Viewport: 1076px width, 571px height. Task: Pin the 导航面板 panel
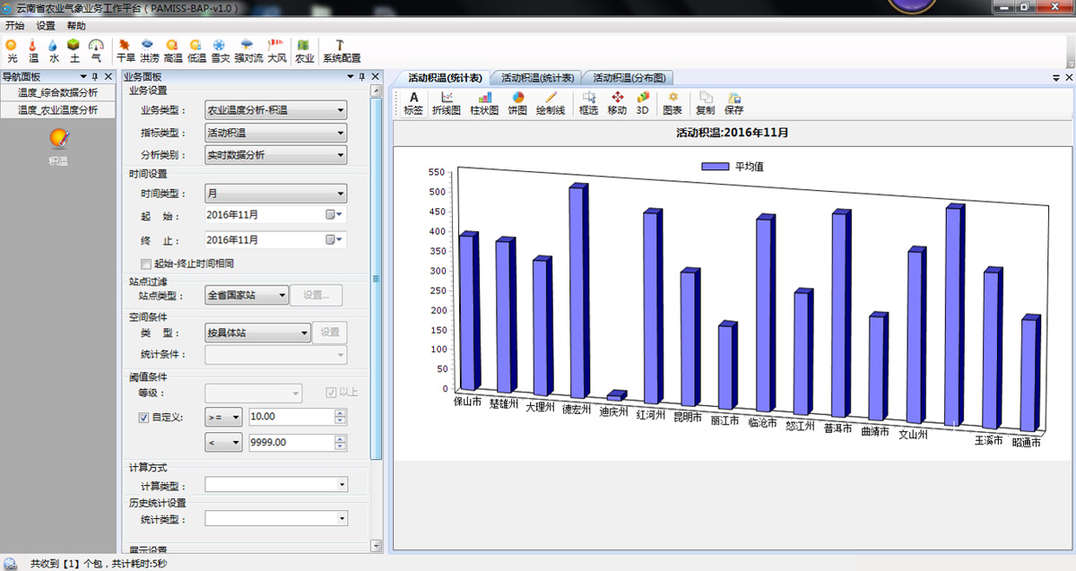[x=95, y=77]
